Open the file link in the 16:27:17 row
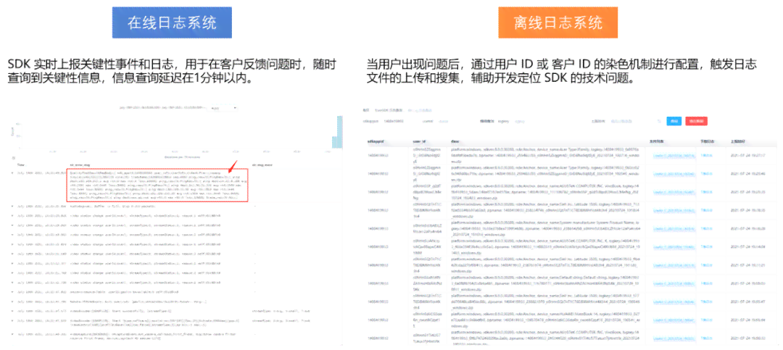 click(x=674, y=155)
